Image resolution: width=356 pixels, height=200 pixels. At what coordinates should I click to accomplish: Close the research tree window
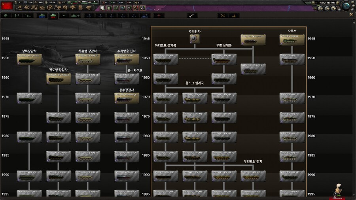pyautogui.click(x=351, y=14)
